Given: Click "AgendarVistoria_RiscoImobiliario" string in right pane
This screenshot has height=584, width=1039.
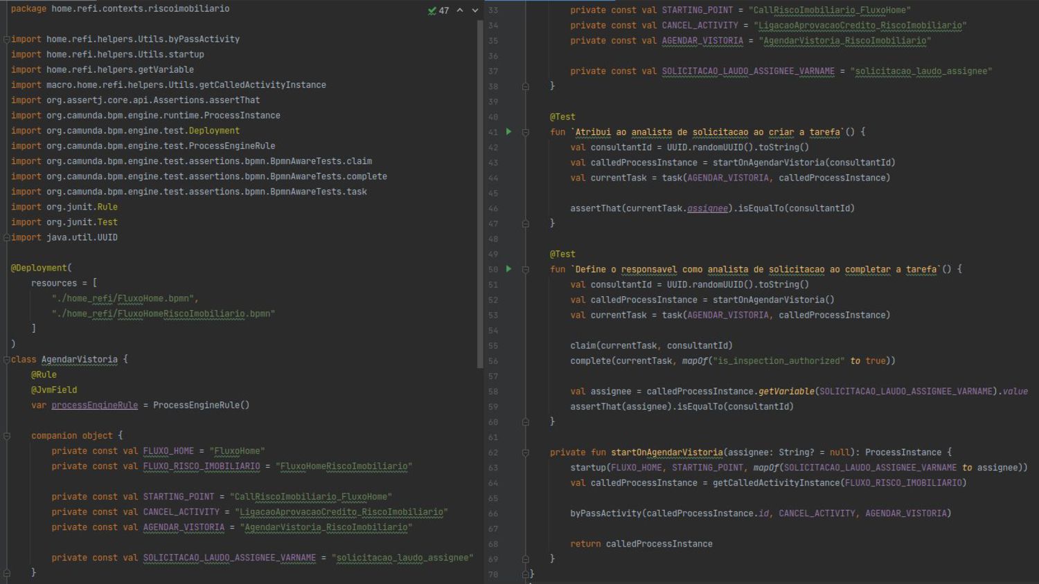Looking at the screenshot, I should (845, 41).
